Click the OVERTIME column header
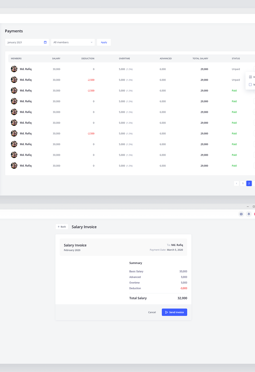This screenshot has height=372, width=255. (124, 59)
